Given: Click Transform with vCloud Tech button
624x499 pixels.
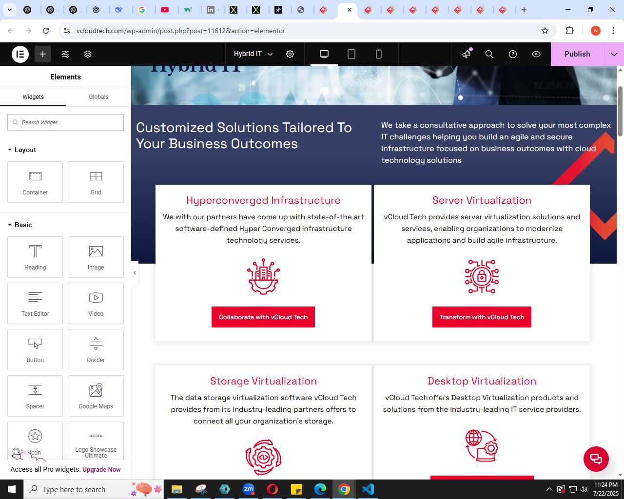Looking at the screenshot, I should coord(482,317).
